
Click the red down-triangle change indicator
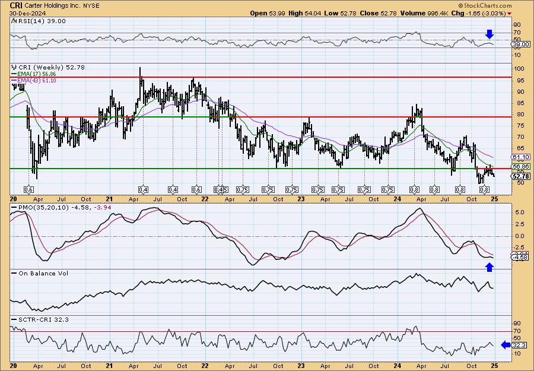coord(509,13)
